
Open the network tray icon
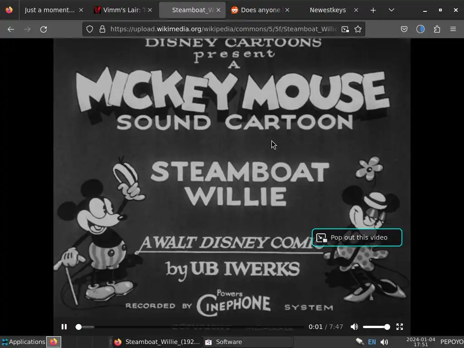359,342
